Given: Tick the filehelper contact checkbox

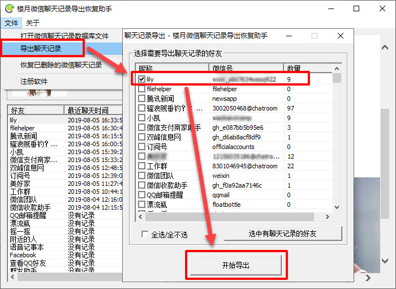Looking at the screenshot, I should coord(142,89).
